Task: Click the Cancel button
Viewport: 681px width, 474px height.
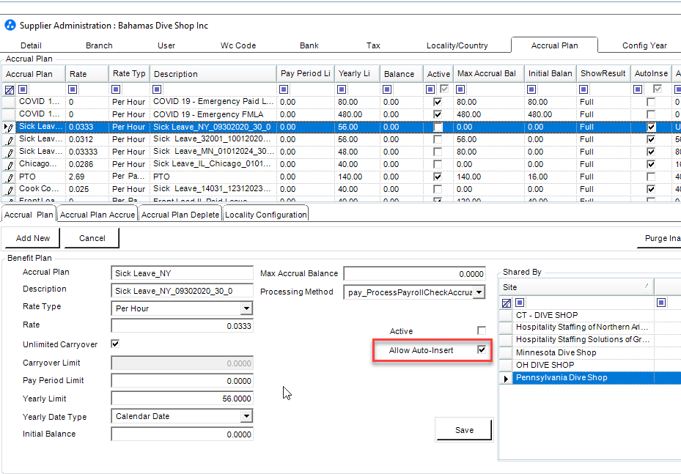Action: point(92,238)
